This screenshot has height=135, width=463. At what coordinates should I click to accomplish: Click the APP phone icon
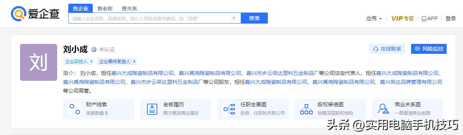424,18
